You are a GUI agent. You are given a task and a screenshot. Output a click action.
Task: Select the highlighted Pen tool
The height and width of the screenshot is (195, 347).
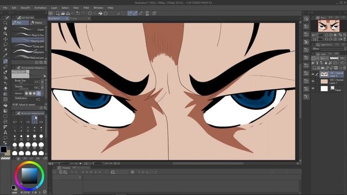[x=5, y=61]
